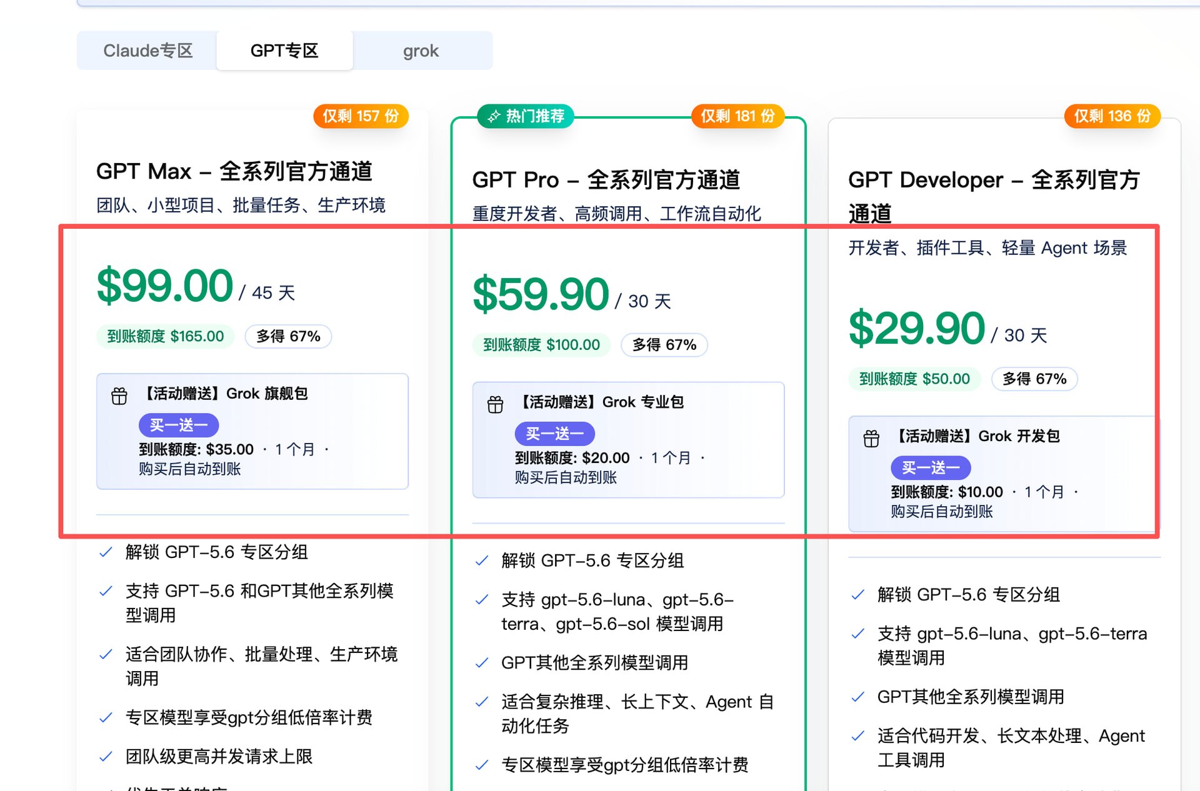
Task: Click the 仅剩 136 份 stock badge
Action: point(1112,116)
